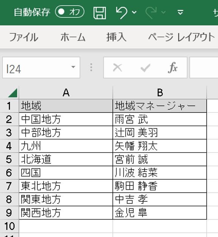
Task: Click the formula bar confirm checkmark icon
Action: (145, 67)
